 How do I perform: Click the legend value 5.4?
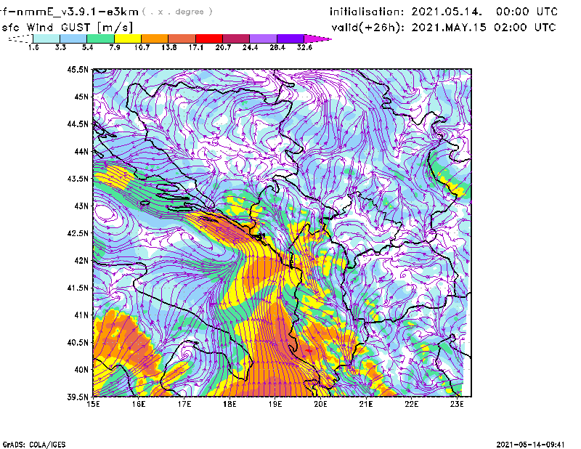(87, 47)
